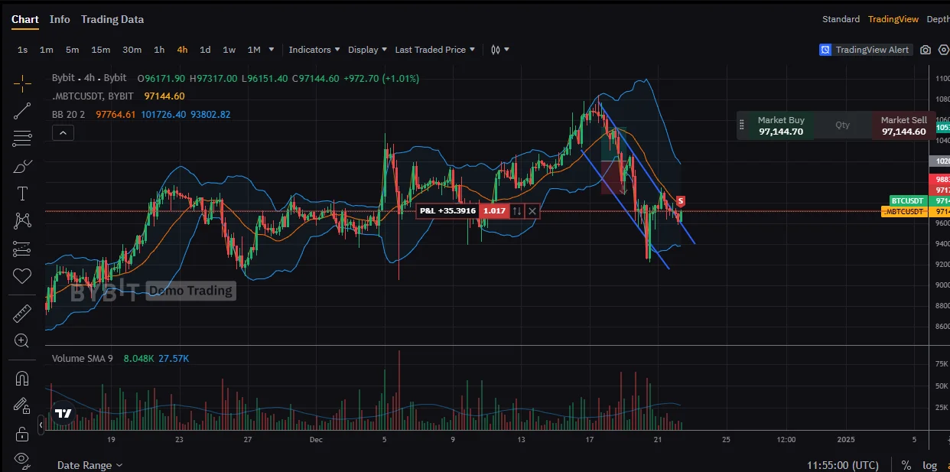Click the BB 20 2 indicator label
Image resolution: width=950 pixels, height=472 pixels.
click(70, 115)
